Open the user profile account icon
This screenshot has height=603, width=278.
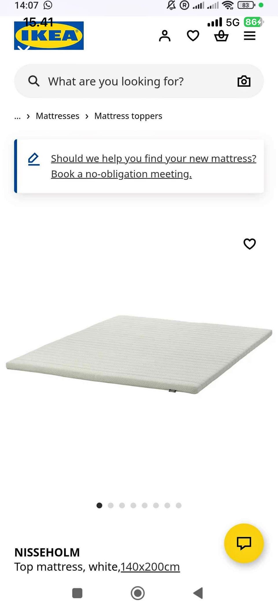[164, 36]
